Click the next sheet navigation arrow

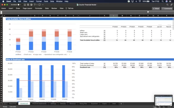[x=5, y=104]
